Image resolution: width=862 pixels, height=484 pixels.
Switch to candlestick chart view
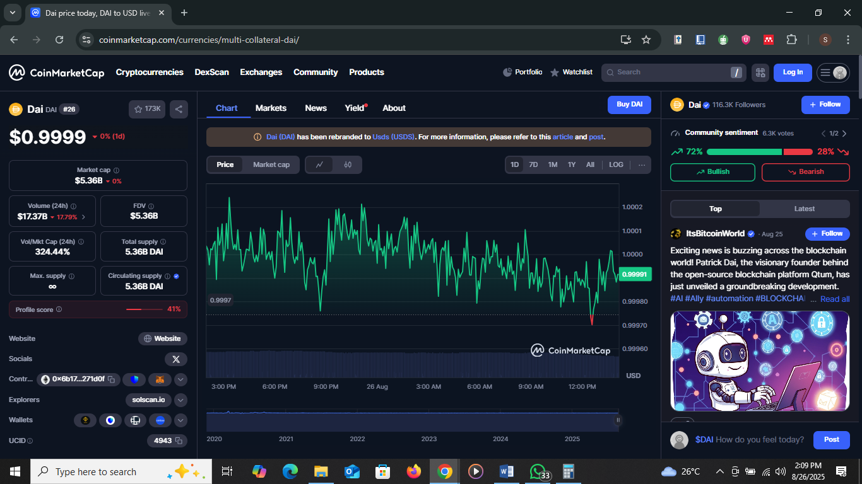[348, 164]
